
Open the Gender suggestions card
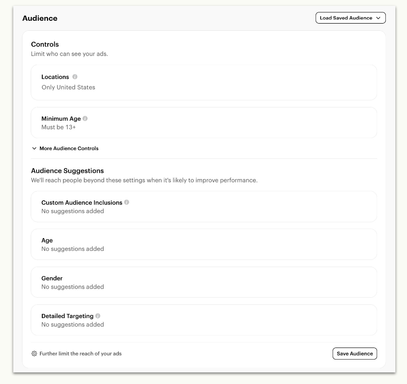204,282
